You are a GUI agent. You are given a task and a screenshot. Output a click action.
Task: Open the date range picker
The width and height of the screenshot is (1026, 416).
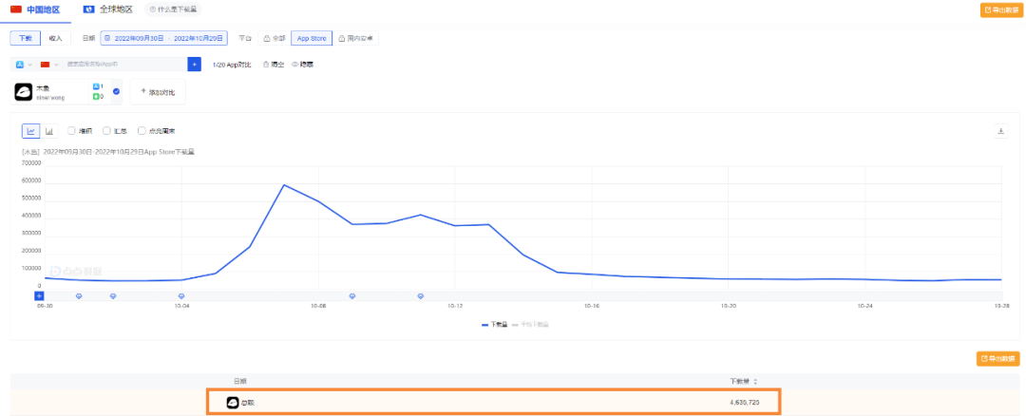click(x=163, y=38)
